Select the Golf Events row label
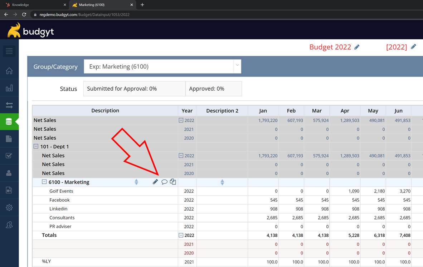The width and height of the screenshot is (423, 267). pos(61,191)
